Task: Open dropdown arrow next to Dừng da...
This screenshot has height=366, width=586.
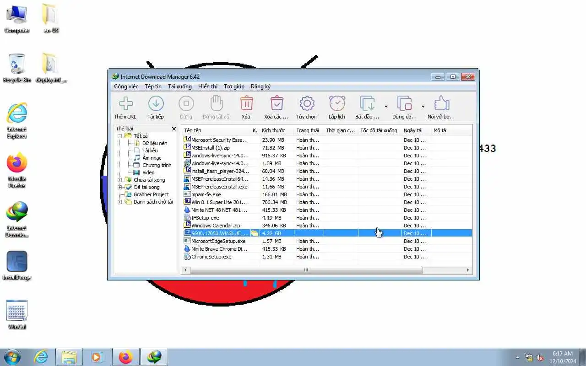Action: pyautogui.click(x=423, y=107)
